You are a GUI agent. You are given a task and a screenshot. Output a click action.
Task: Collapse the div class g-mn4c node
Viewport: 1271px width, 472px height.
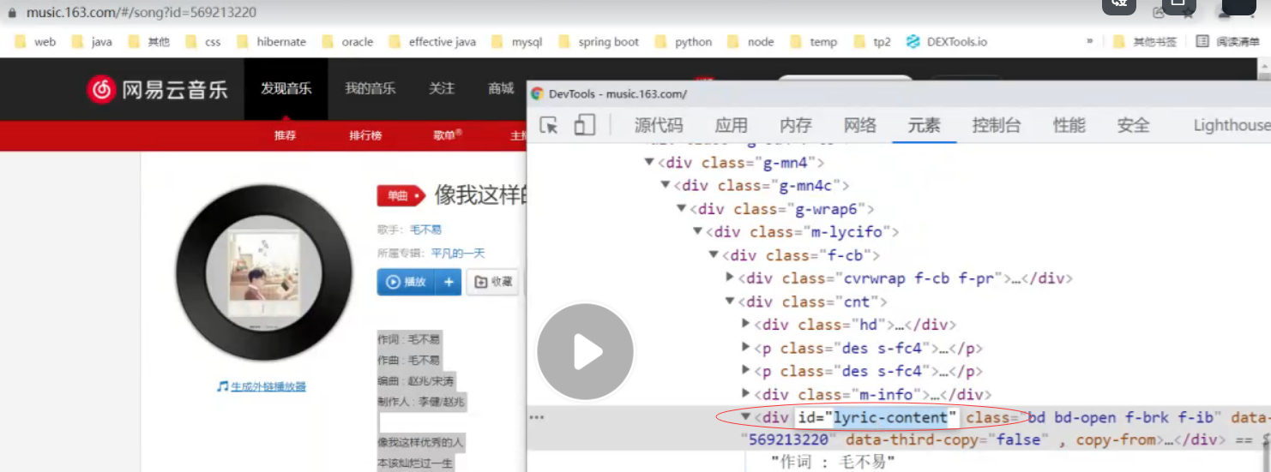point(665,186)
